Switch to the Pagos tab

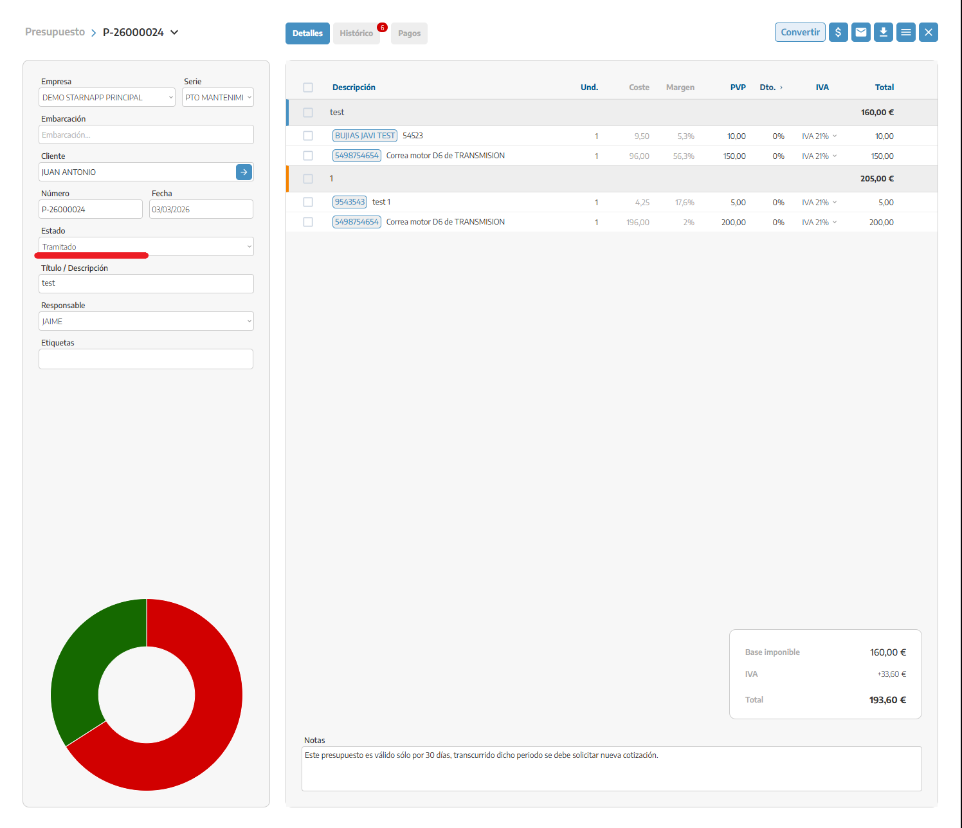pyautogui.click(x=409, y=33)
